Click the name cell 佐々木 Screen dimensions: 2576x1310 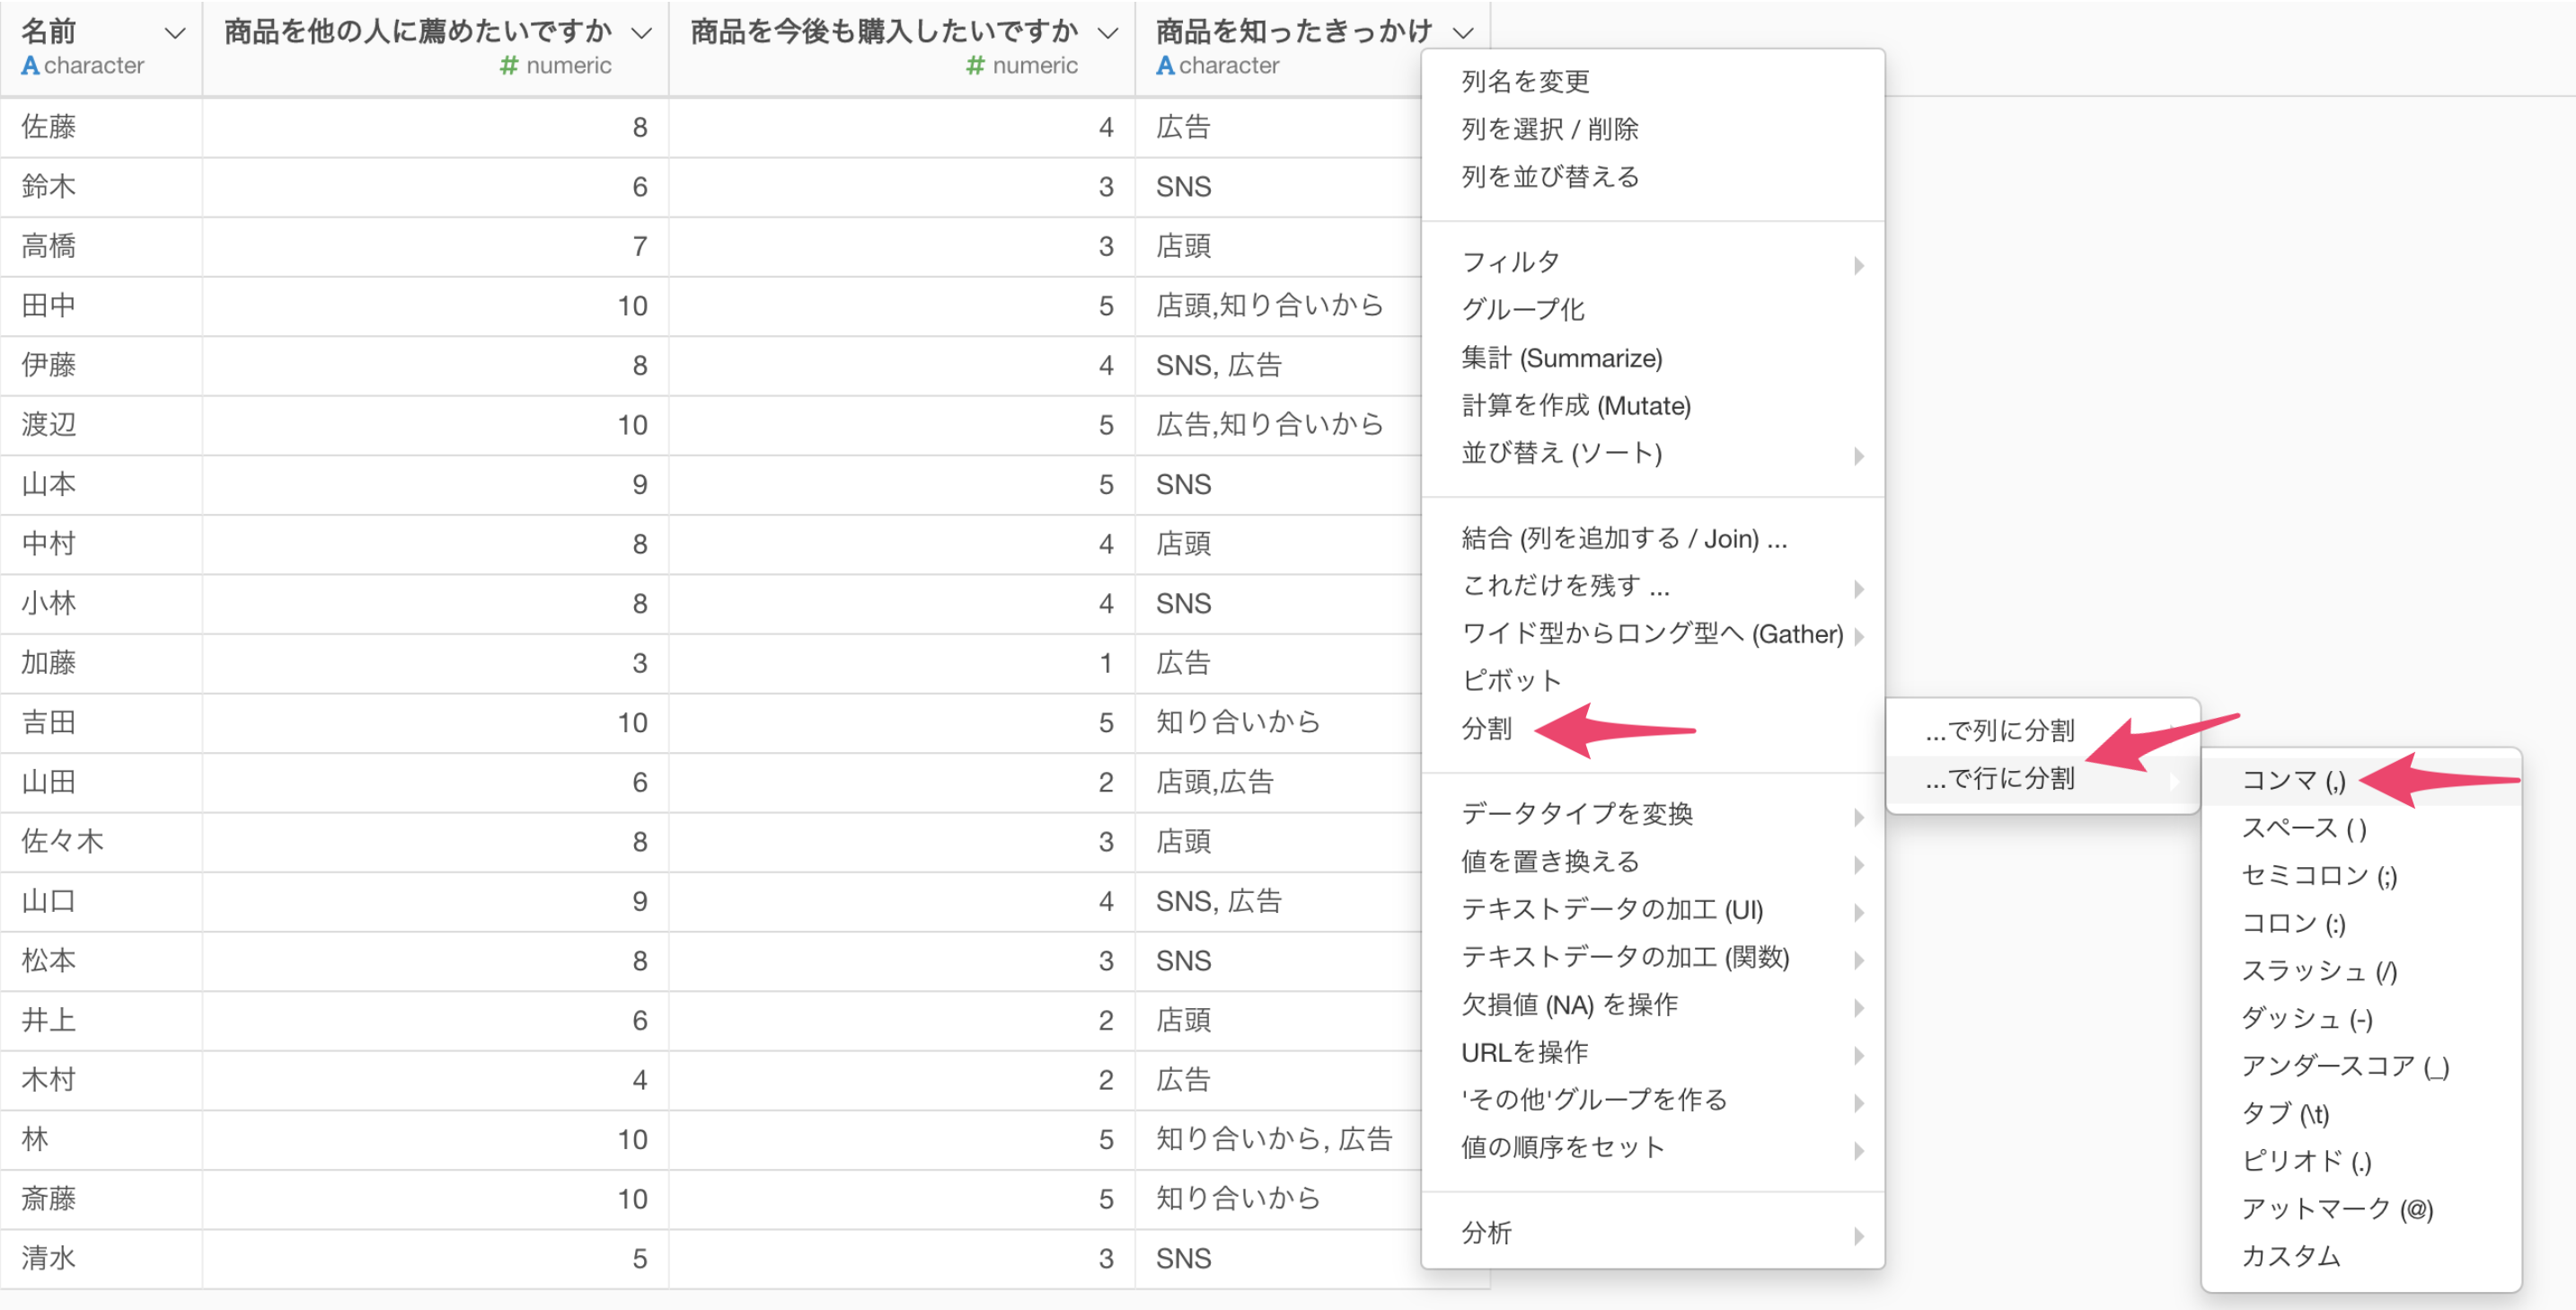pos(101,842)
